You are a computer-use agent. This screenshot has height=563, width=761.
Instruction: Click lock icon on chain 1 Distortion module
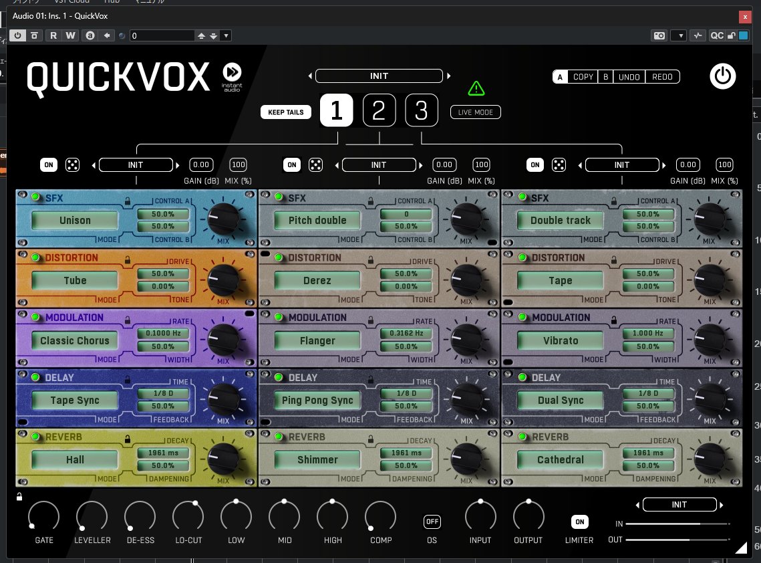click(x=127, y=260)
